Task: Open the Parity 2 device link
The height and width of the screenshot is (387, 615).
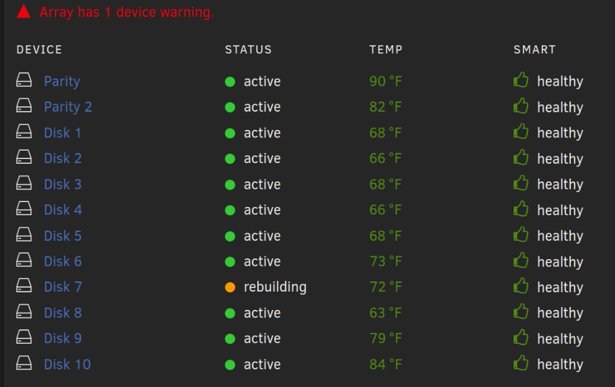Action: coord(68,107)
